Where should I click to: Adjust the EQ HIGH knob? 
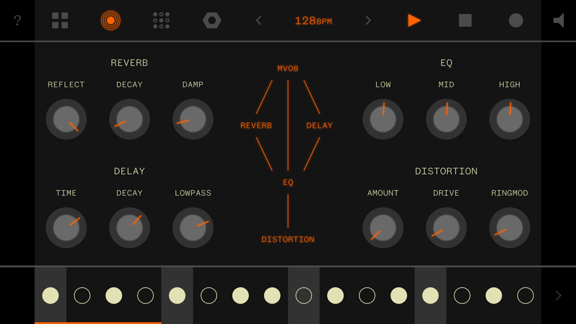coord(509,119)
